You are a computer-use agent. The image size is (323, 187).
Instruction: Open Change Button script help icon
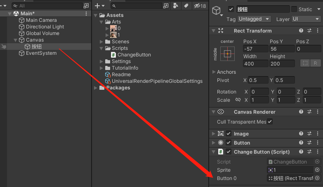[301, 152]
